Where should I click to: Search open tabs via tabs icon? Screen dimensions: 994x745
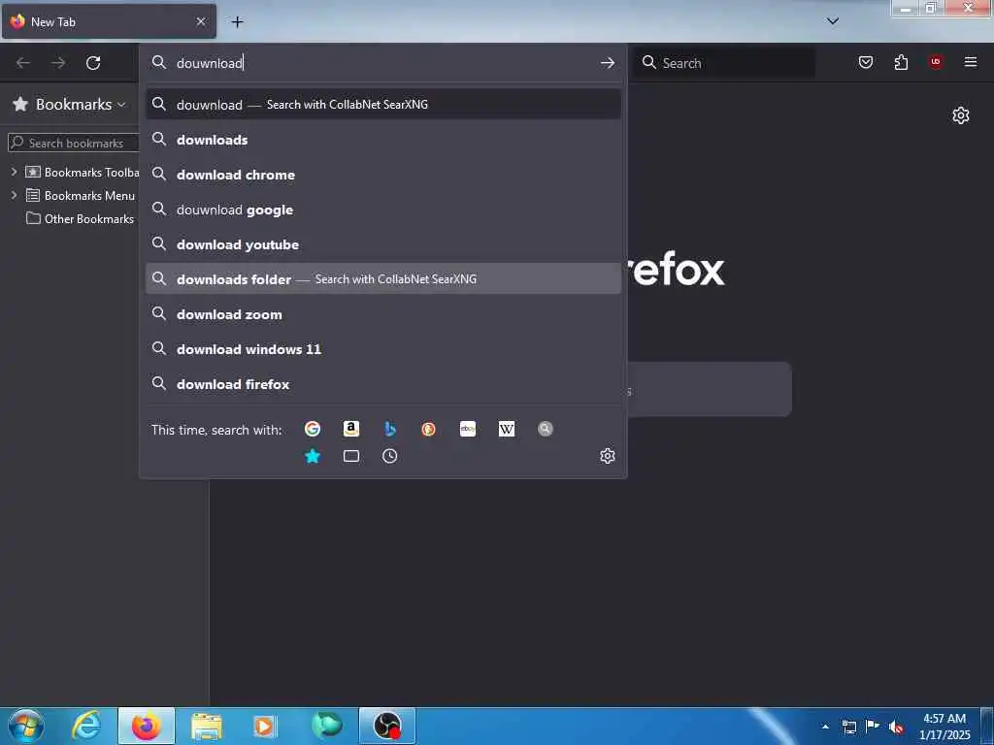[351, 456]
